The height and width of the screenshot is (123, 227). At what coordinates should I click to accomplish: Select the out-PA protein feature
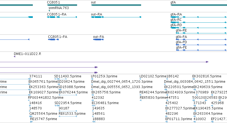point(98,39)
